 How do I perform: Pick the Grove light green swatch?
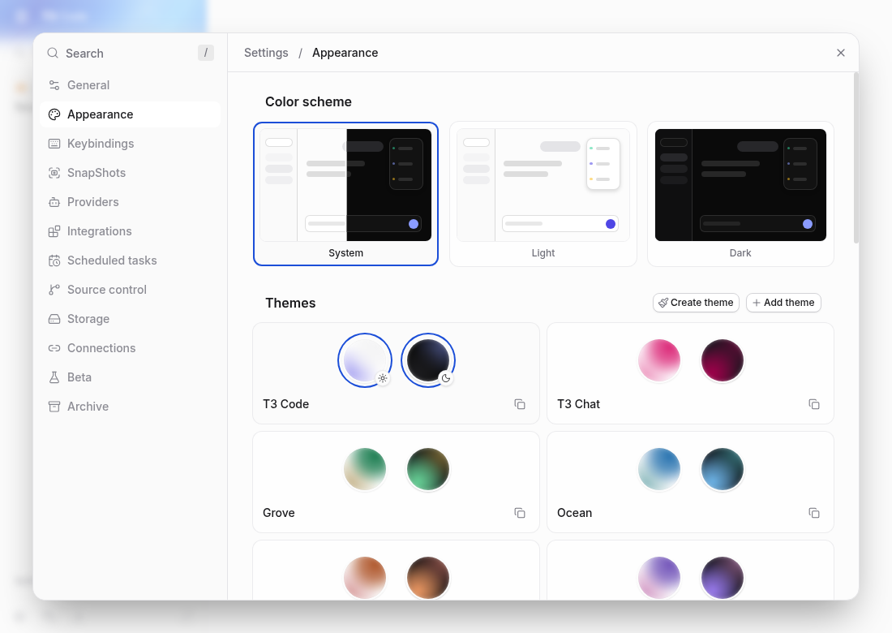point(365,469)
